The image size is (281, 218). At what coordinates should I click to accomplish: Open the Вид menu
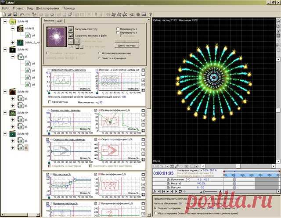(x=29, y=8)
